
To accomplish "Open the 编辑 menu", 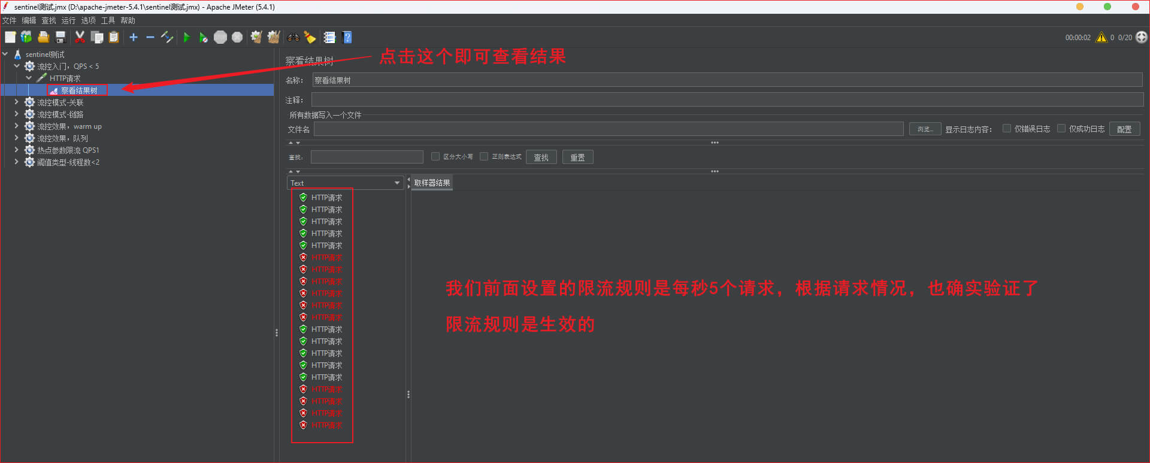I will [29, 20].
